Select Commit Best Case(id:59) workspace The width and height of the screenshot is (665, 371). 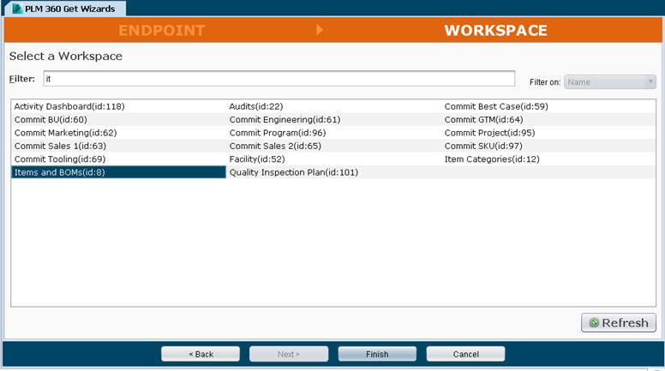[496, 106]
